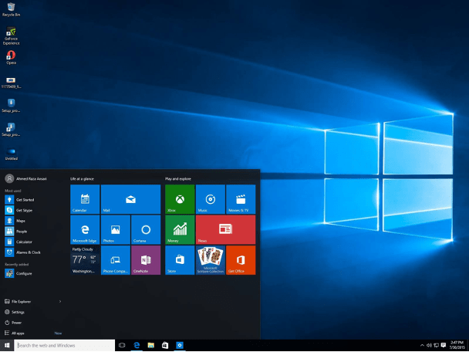Open the Cortana tile
The image size is (469, 352).
(146, 229)
